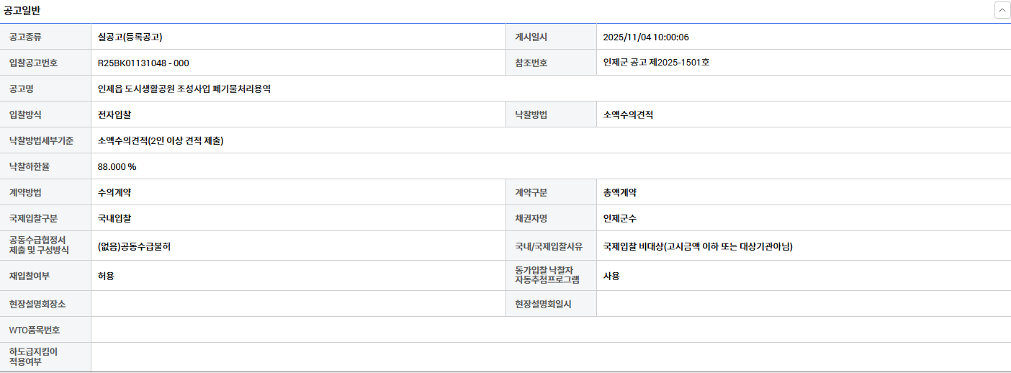Click the 총액계약 contract type value
Image resolution: width=1011 pixels, height=373 pixels.
point(620,192)
